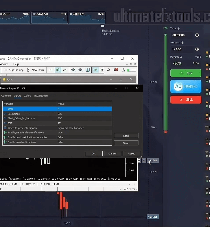Switch chart to candlesticks icon
The width and height of the screenshot is (210, 227).
[x=58, y=70]
